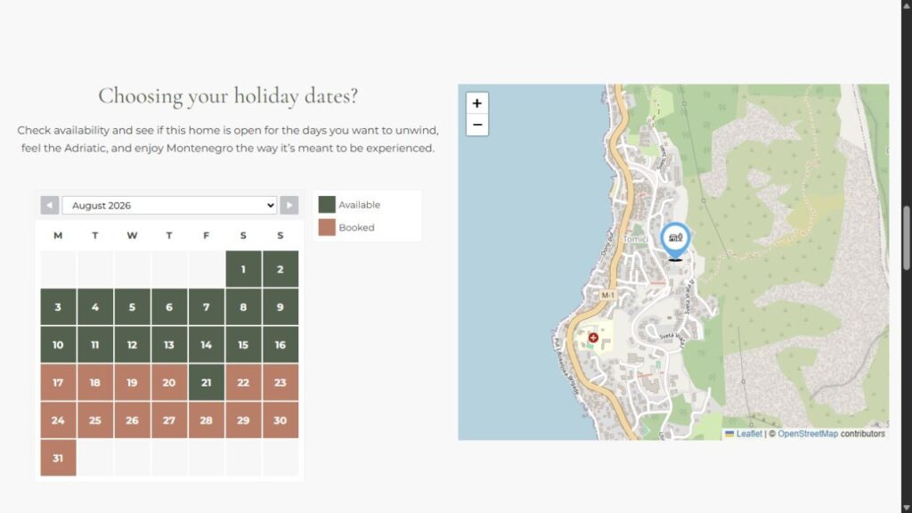
Task: Click the Available green legend swatch
Action: pyautogui.click(x=327, y=205)
